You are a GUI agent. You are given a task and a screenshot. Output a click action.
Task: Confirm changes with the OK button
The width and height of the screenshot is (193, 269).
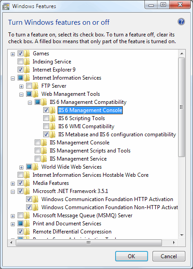coord(131,256)
